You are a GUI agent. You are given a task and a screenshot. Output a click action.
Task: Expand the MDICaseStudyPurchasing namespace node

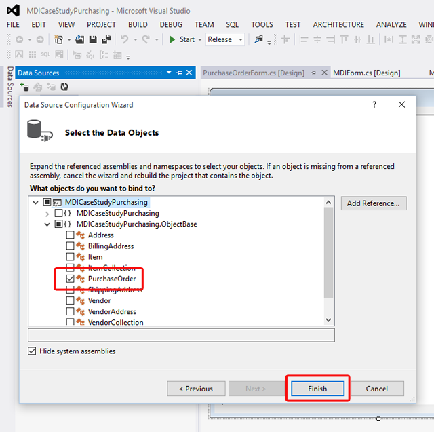click(47, 214)
